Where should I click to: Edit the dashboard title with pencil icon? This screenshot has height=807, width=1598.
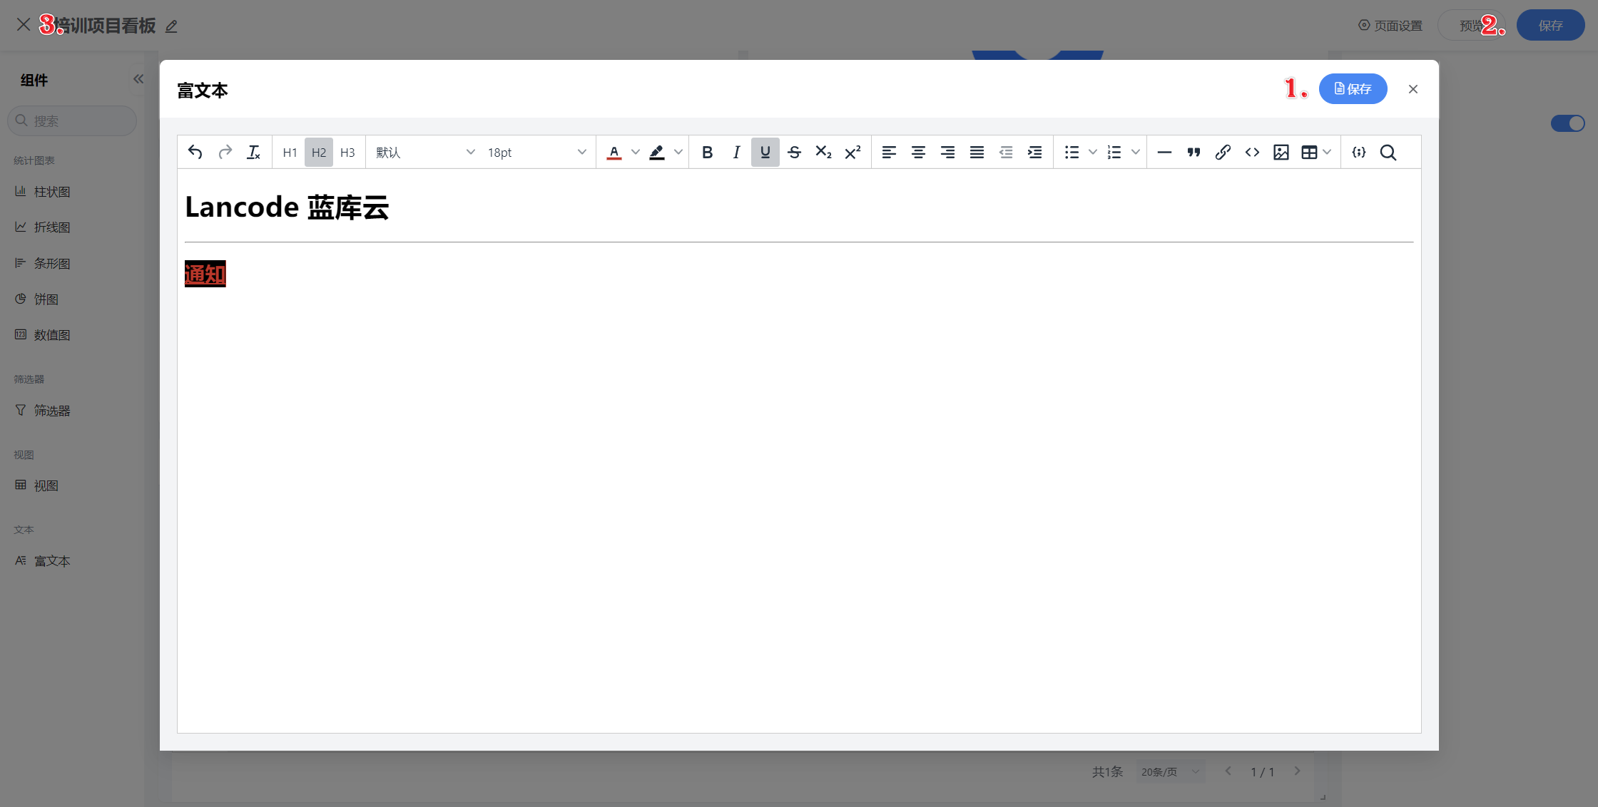pos(171,26)
